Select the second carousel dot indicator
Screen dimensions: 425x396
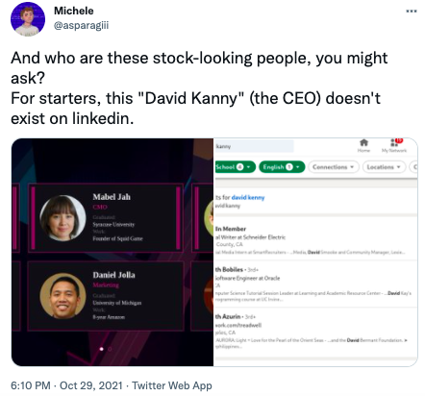click(x=110, y=349)
